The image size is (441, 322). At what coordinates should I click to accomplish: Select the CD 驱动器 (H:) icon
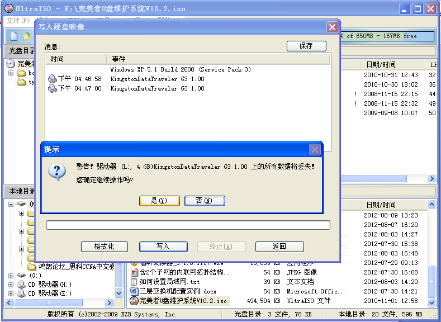click(21, 285)
